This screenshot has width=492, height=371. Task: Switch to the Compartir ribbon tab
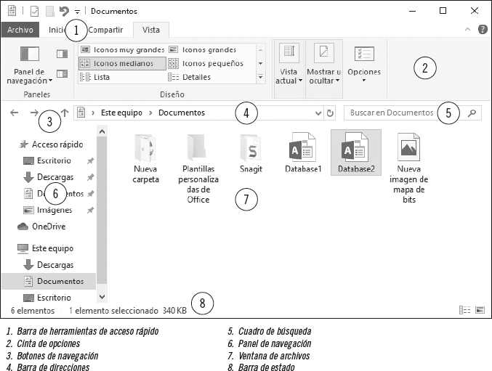[105, 30]
